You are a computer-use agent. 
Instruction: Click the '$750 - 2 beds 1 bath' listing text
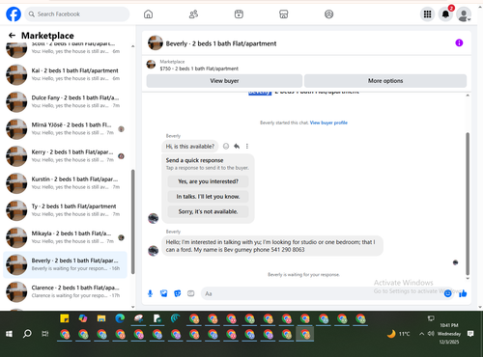pyautogui.click(x=199, y=69)
